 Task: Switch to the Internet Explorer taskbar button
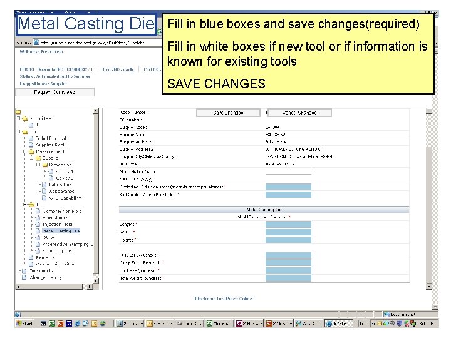click(338, 324)
